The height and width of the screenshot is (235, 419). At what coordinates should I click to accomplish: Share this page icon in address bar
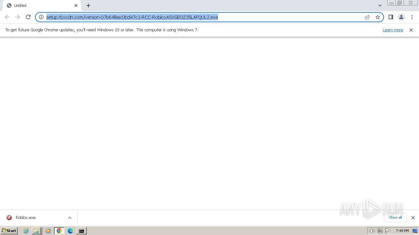pos(367,17)
